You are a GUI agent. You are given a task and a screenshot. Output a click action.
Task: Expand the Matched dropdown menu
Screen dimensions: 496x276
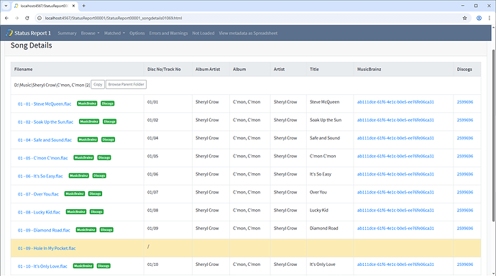[114, 33]
